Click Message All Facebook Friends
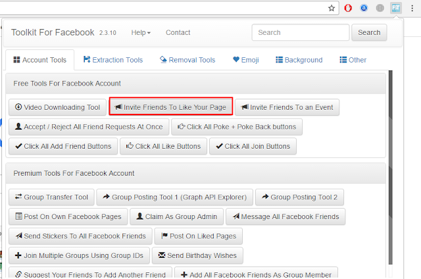421x279 pixels. [x=285, y=216]
